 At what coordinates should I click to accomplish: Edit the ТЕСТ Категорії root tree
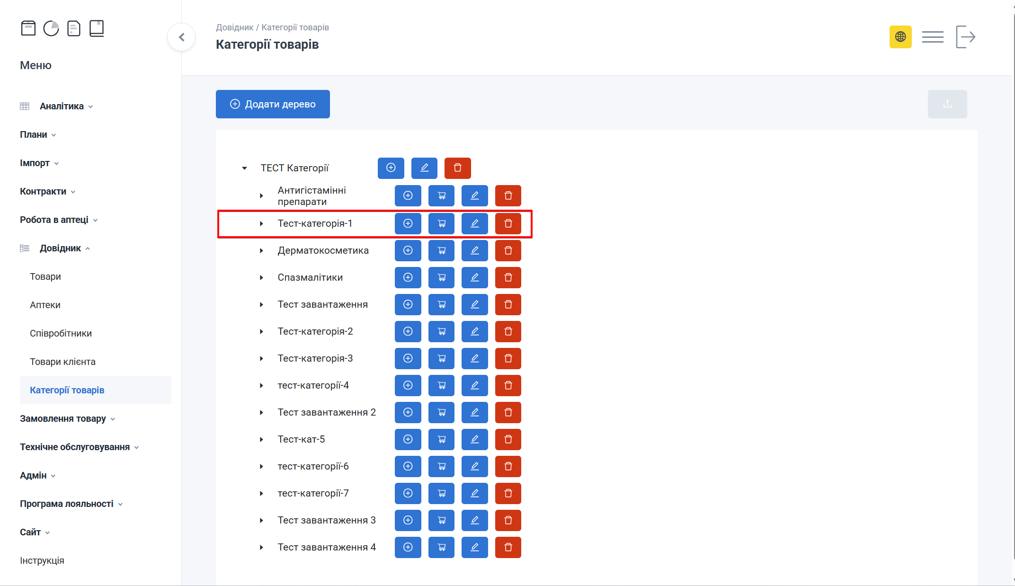coord(424,168)
